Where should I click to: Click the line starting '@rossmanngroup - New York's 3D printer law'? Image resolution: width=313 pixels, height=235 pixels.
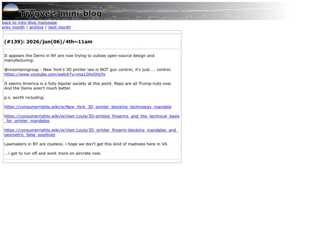click(x=88, y=70)
